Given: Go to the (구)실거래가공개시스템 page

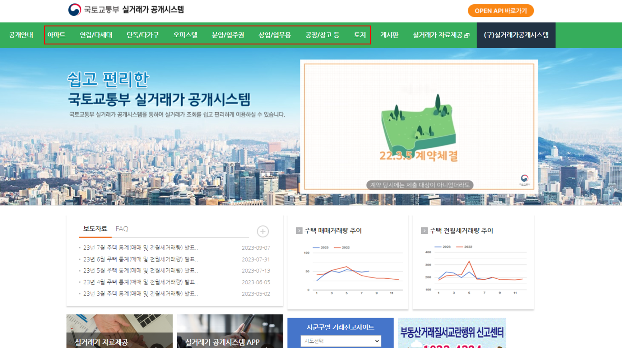Looking at the screenshot, I should click(516, 35).
